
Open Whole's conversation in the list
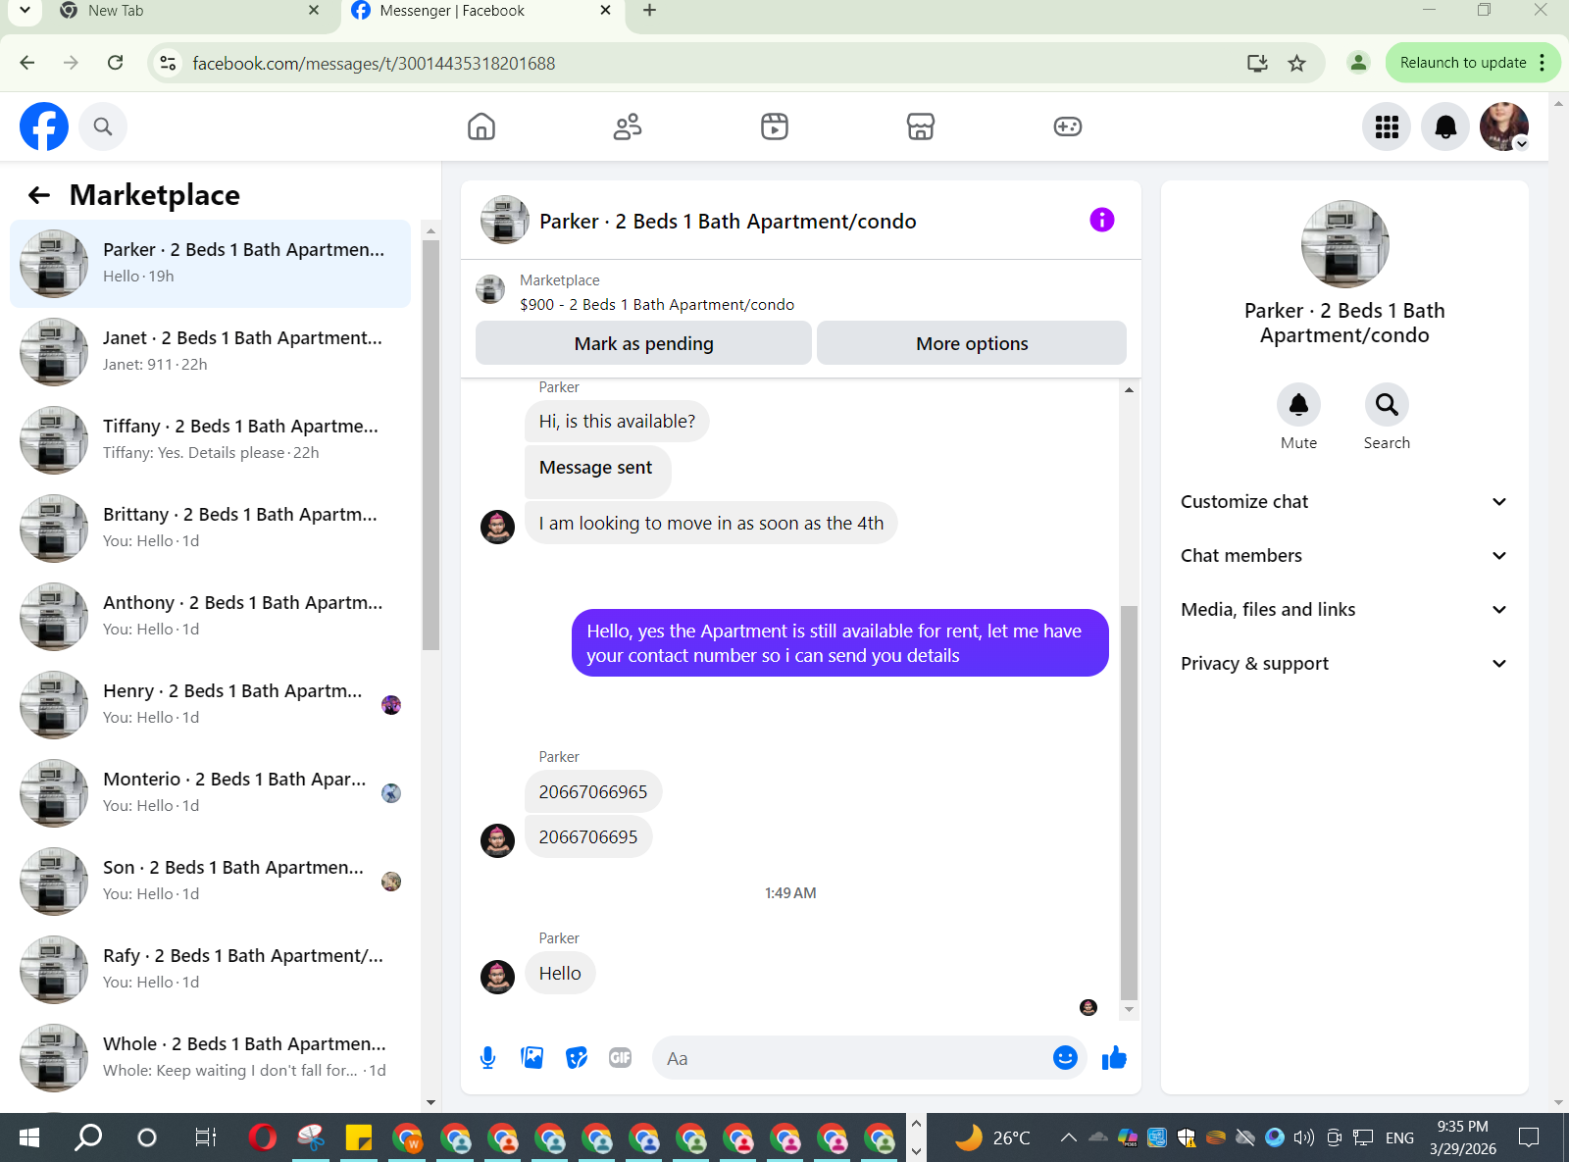(x=210, y=1058)
